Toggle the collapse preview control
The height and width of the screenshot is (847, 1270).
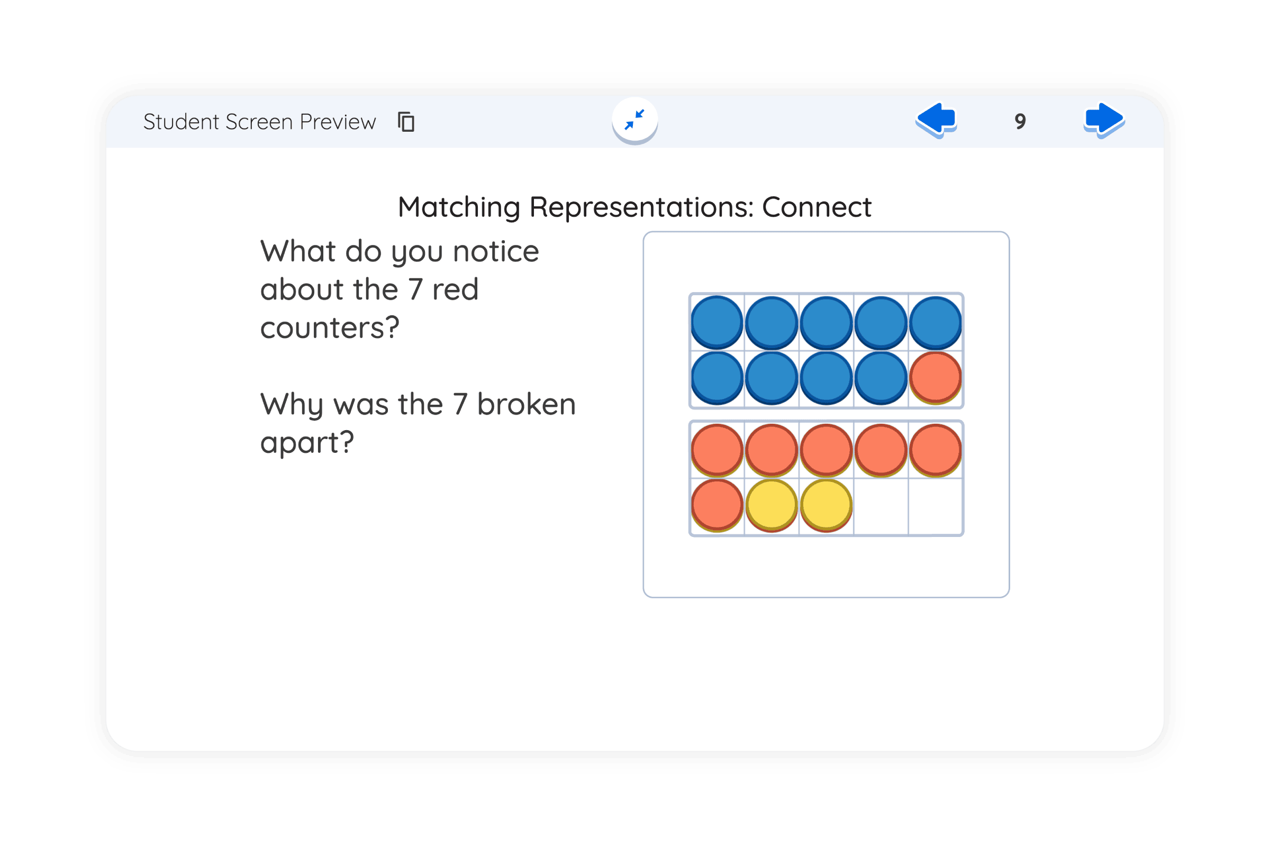[x=636, y=120]
